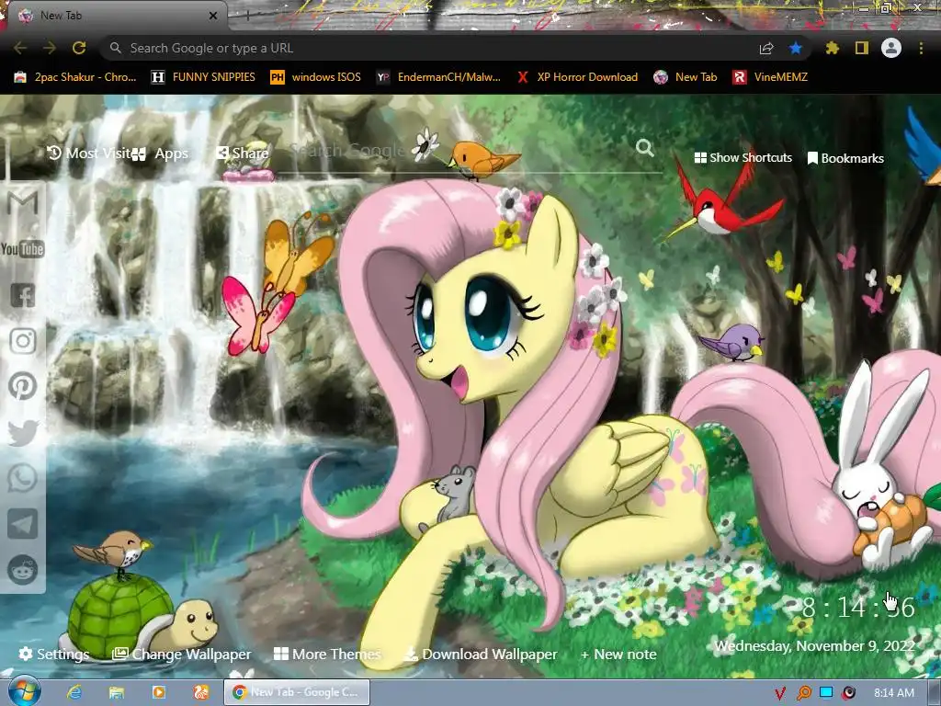Open YouTube from the sidebar
Image resolution: width=941 pixels, height=706 pixels.
(23, 248)
